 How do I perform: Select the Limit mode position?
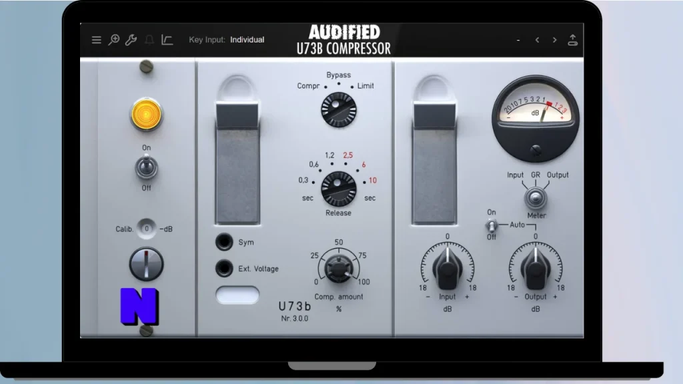pyautogui.click(x=366, y=86)
